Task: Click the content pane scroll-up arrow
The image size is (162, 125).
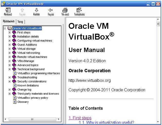Action: [158, 19]
